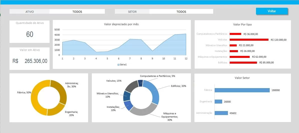This screenshot has height=133, width=299.
Task: Click the Veículos dark gray donut segment
Action: 131,87
